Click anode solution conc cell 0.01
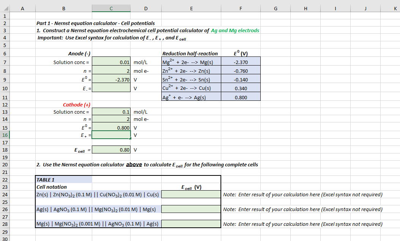Viewport: 400px width, 241px height. click(111, 62)
